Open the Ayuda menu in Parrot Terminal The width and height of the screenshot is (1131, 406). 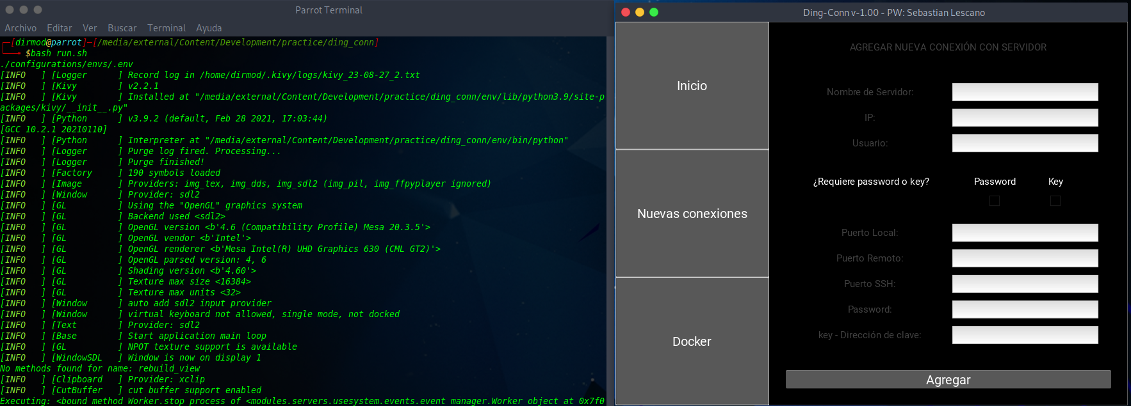click(209, 28)
